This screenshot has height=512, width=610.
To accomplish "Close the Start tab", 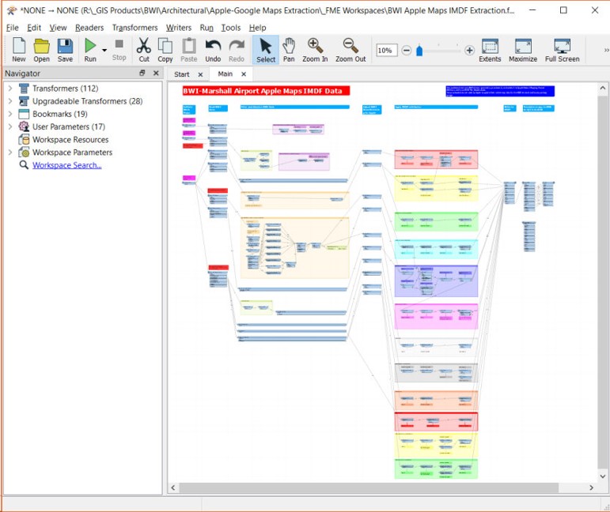I will point(200,74).
